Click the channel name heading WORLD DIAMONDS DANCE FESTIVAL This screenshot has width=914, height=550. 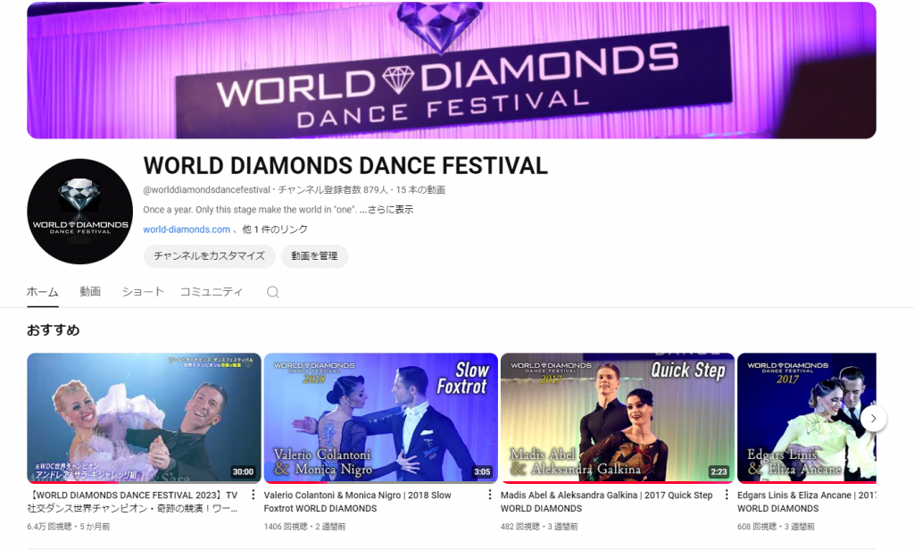click(x=345, y=166)
